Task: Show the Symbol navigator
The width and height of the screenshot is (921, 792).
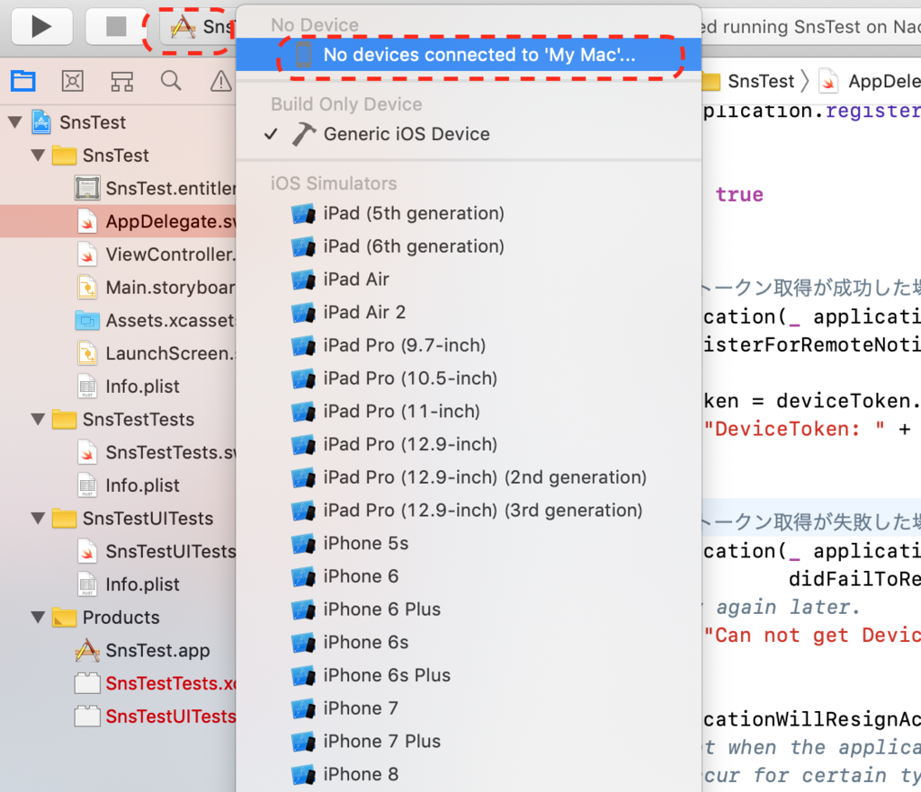Action: point(122,81)
